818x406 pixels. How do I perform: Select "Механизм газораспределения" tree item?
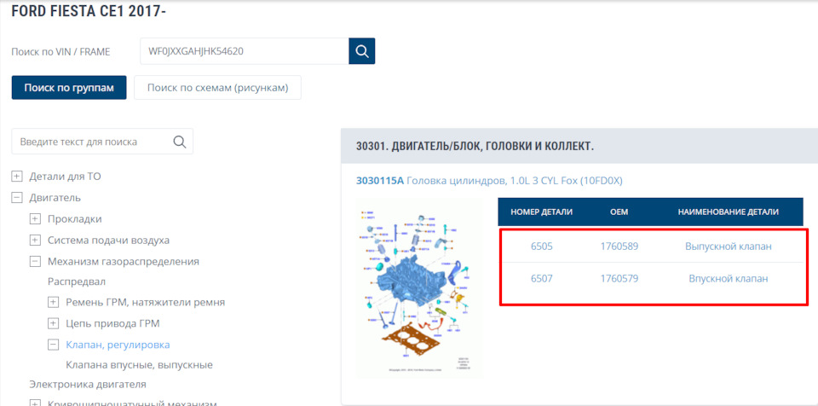click(x=123, y=261)
